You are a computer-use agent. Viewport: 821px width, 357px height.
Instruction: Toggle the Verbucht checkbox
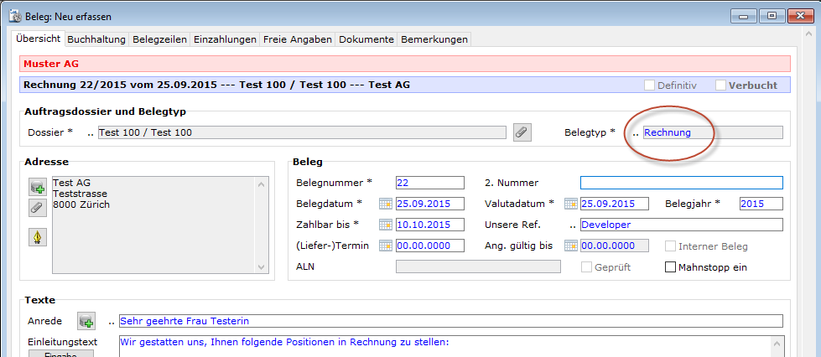click(x=721, y=85)
